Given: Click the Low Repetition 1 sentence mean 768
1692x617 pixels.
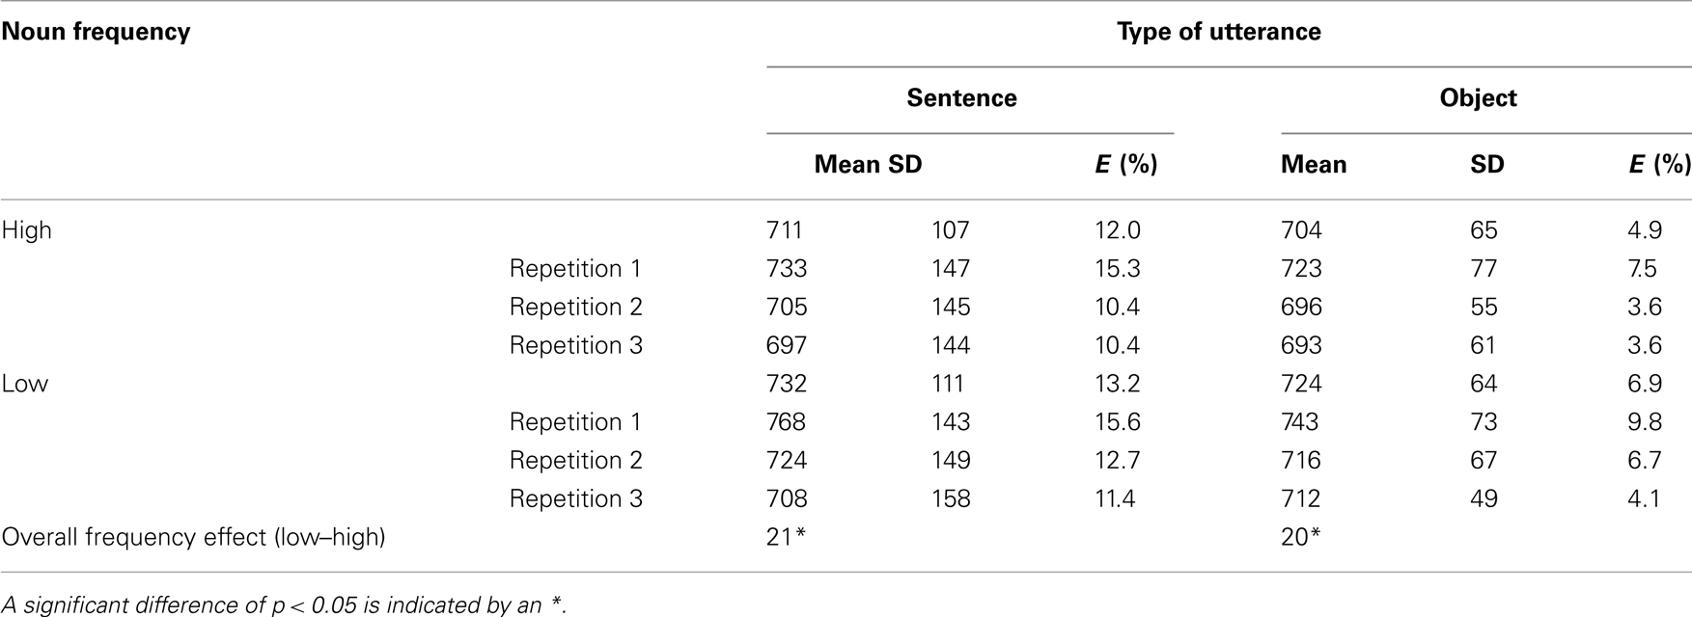Looking at the screenshot, I should pyautogui.click(x=786, y=422).
